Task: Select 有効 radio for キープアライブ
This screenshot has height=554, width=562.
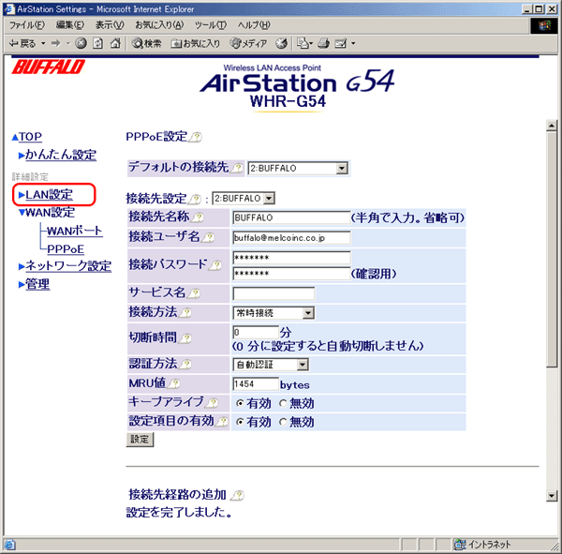Action: point(240,403)
